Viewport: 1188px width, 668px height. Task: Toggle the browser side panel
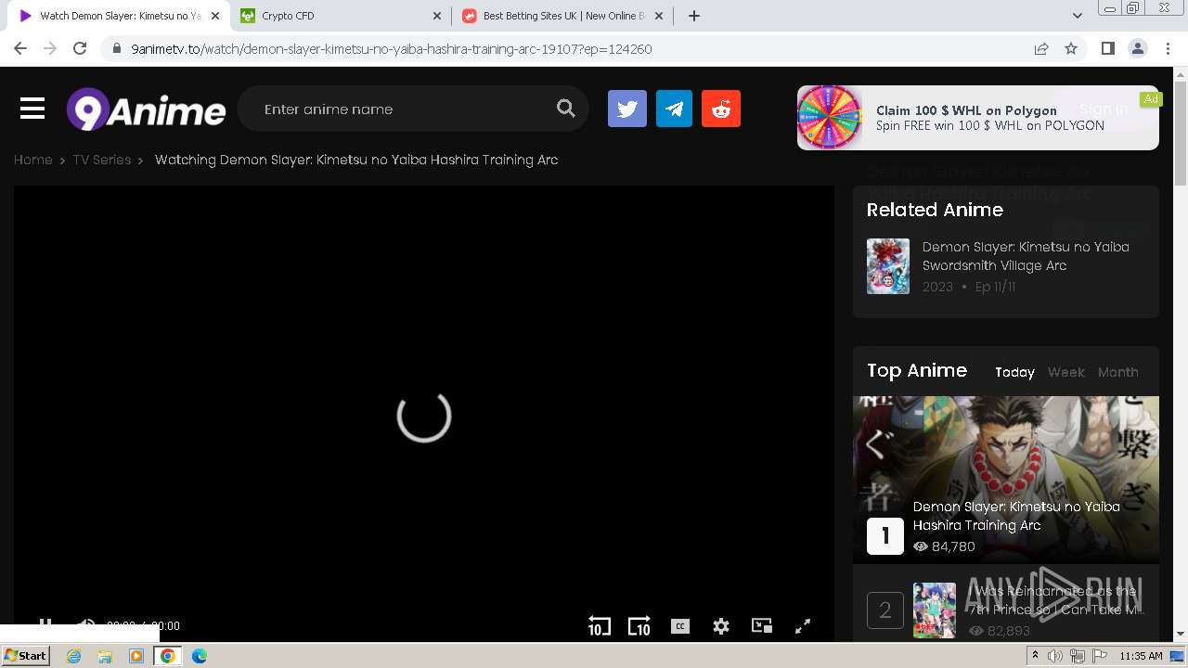[x=1107, y=48]
